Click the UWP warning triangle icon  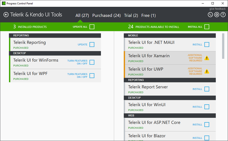(x=207, y=71)
